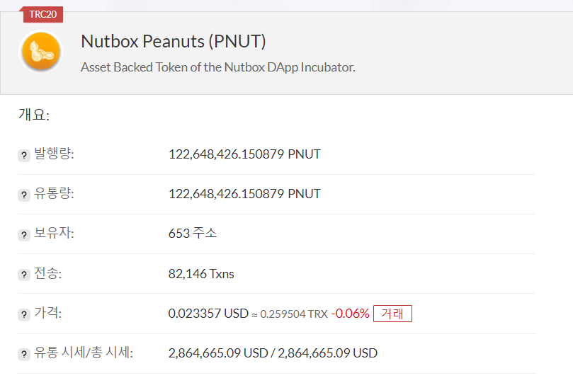Select the Nutbox Peanuts (PNUT) title
Image resolution: width=573 pixels, height=378 pixels.
click(x=174, y=41)
